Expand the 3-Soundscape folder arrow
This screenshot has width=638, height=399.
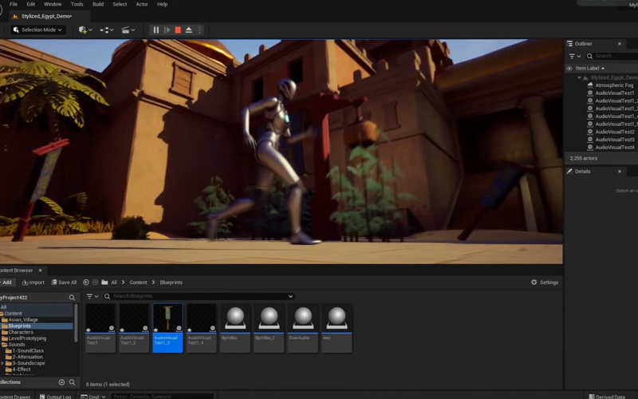tap(3, 363)
